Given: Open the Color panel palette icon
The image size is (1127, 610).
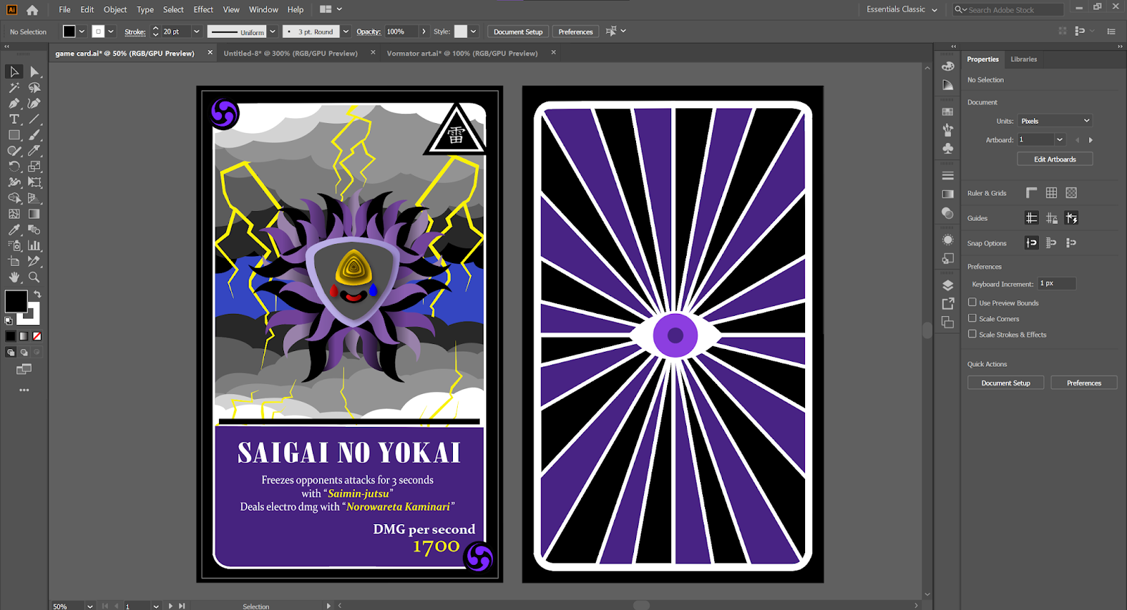Looking at the screenshot, I should click(948, 66).
